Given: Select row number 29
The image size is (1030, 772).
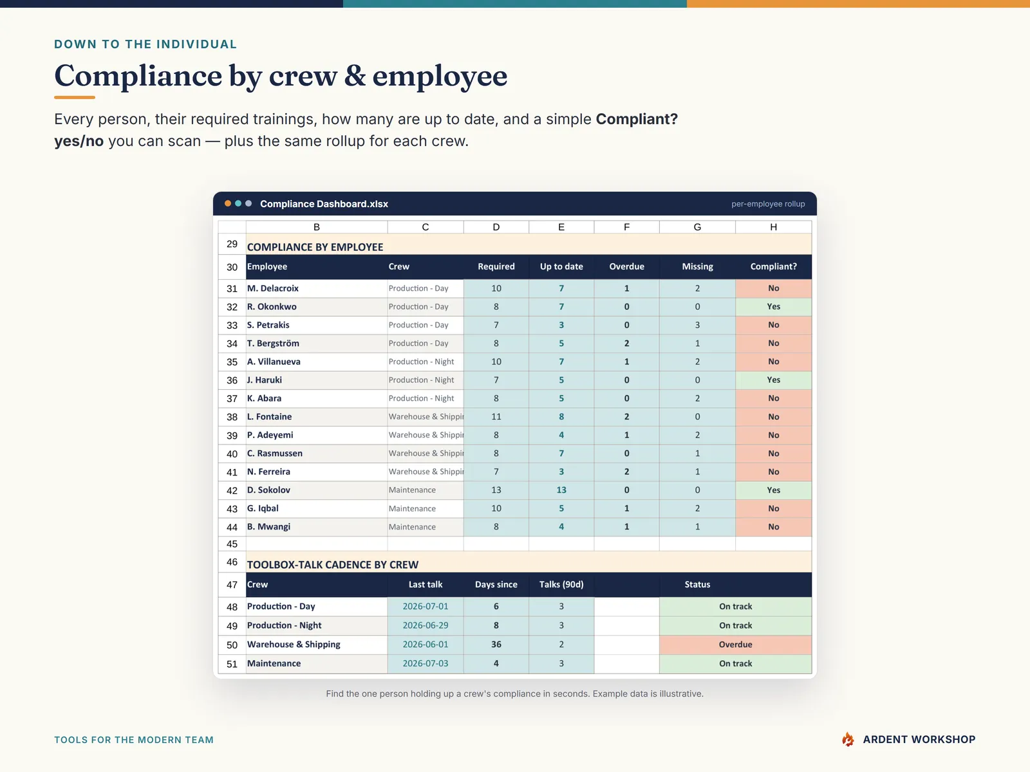Looking at the screenshot, I should (232, 244).
